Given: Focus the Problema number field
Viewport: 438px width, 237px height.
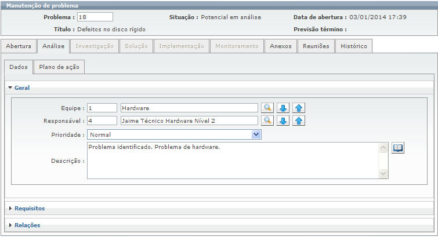Looking at the screenshot, I should point(95,17).
